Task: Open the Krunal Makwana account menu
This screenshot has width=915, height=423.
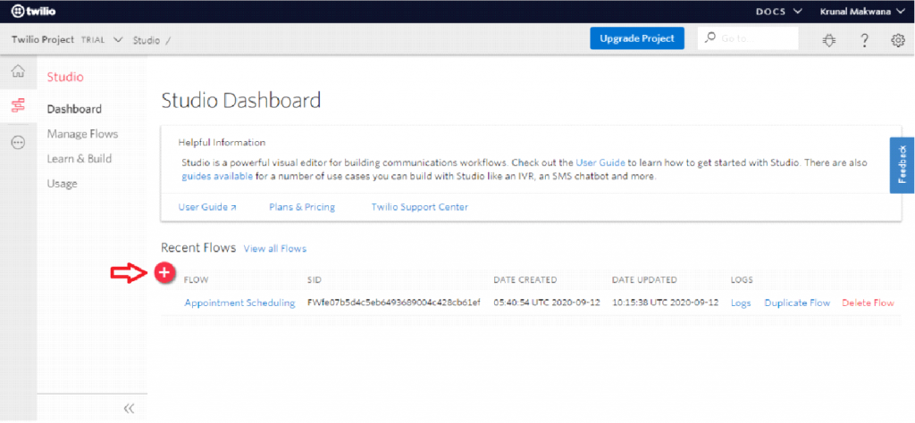Action: pos(862,11)
